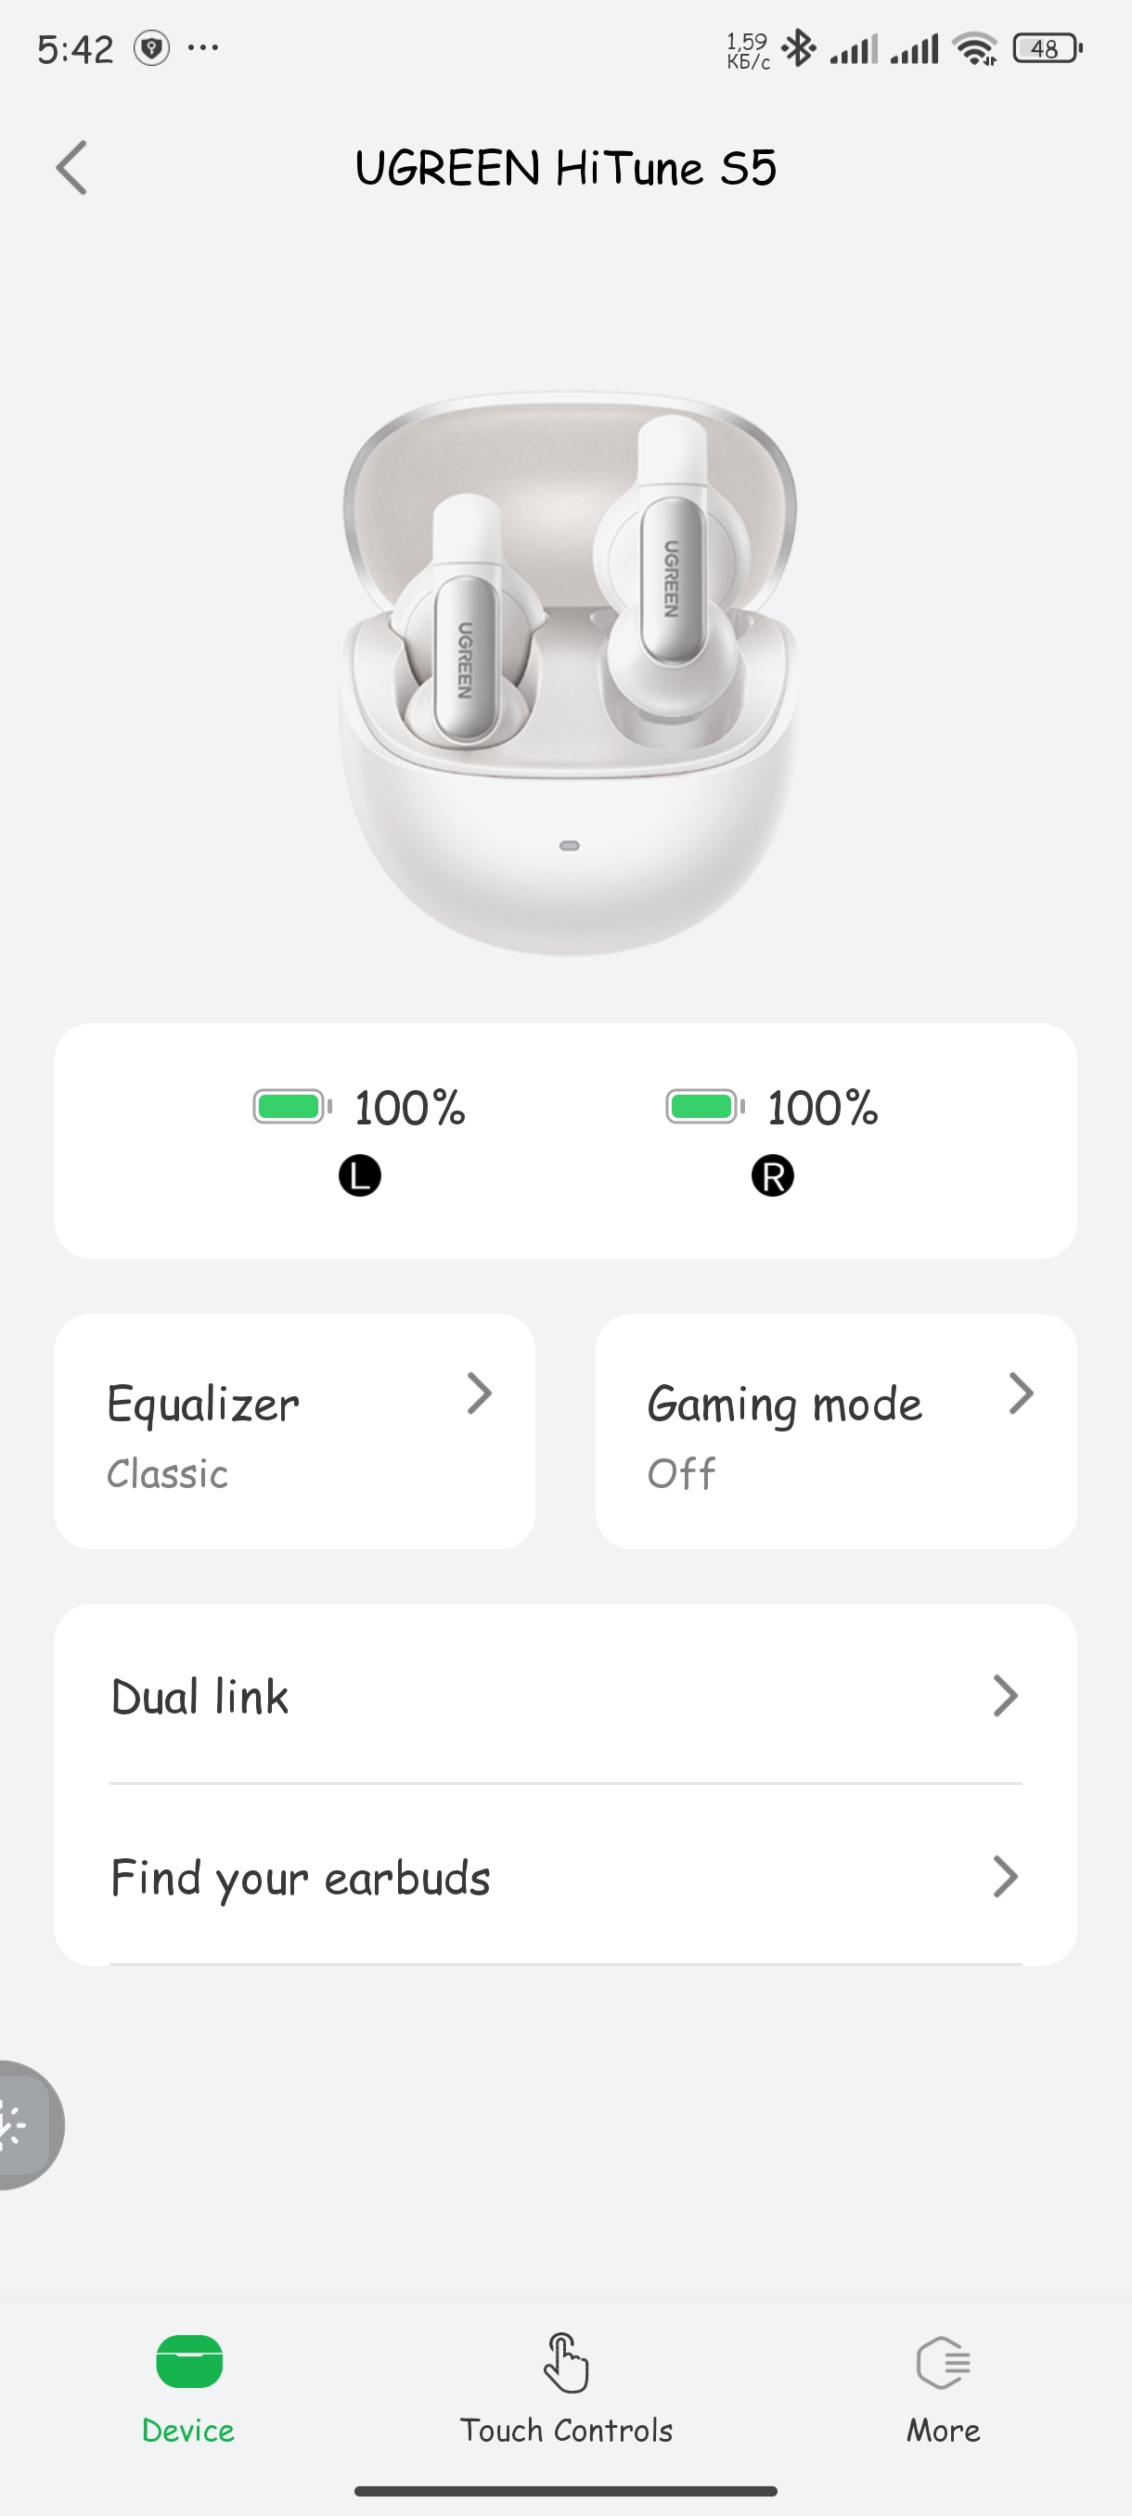This screenshot has height=2516, width=1132.
Task: Tap the More menu icon
Action: coord(943,2362)
